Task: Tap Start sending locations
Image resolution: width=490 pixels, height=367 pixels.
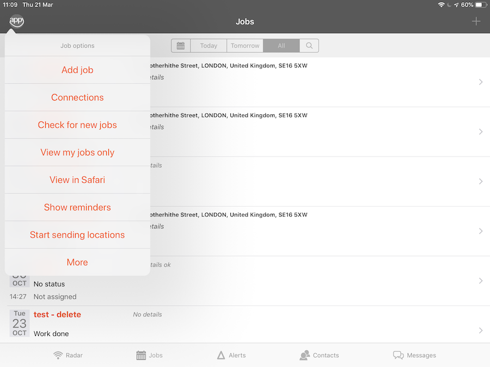Action: point(77,235)
